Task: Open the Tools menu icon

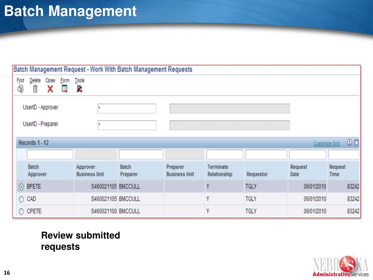Action: [79, 89]
